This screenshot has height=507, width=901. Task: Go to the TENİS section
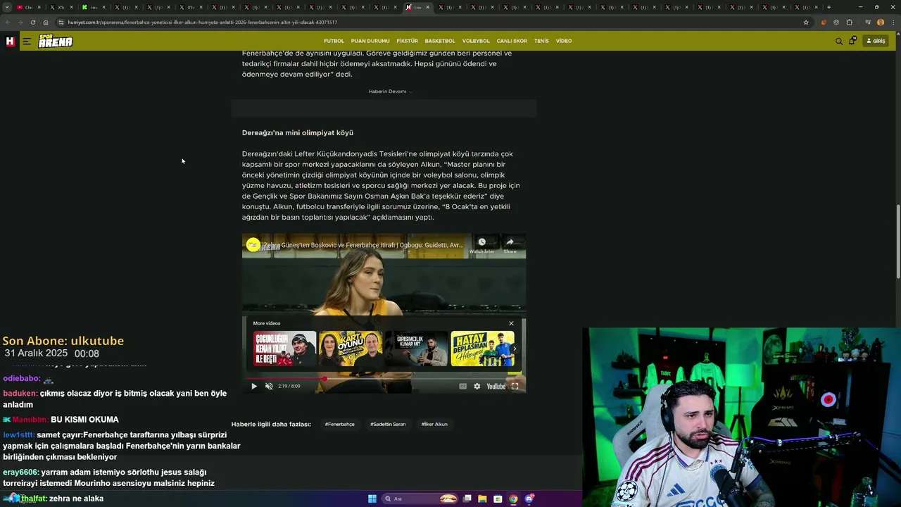click(x=541, y=41)
